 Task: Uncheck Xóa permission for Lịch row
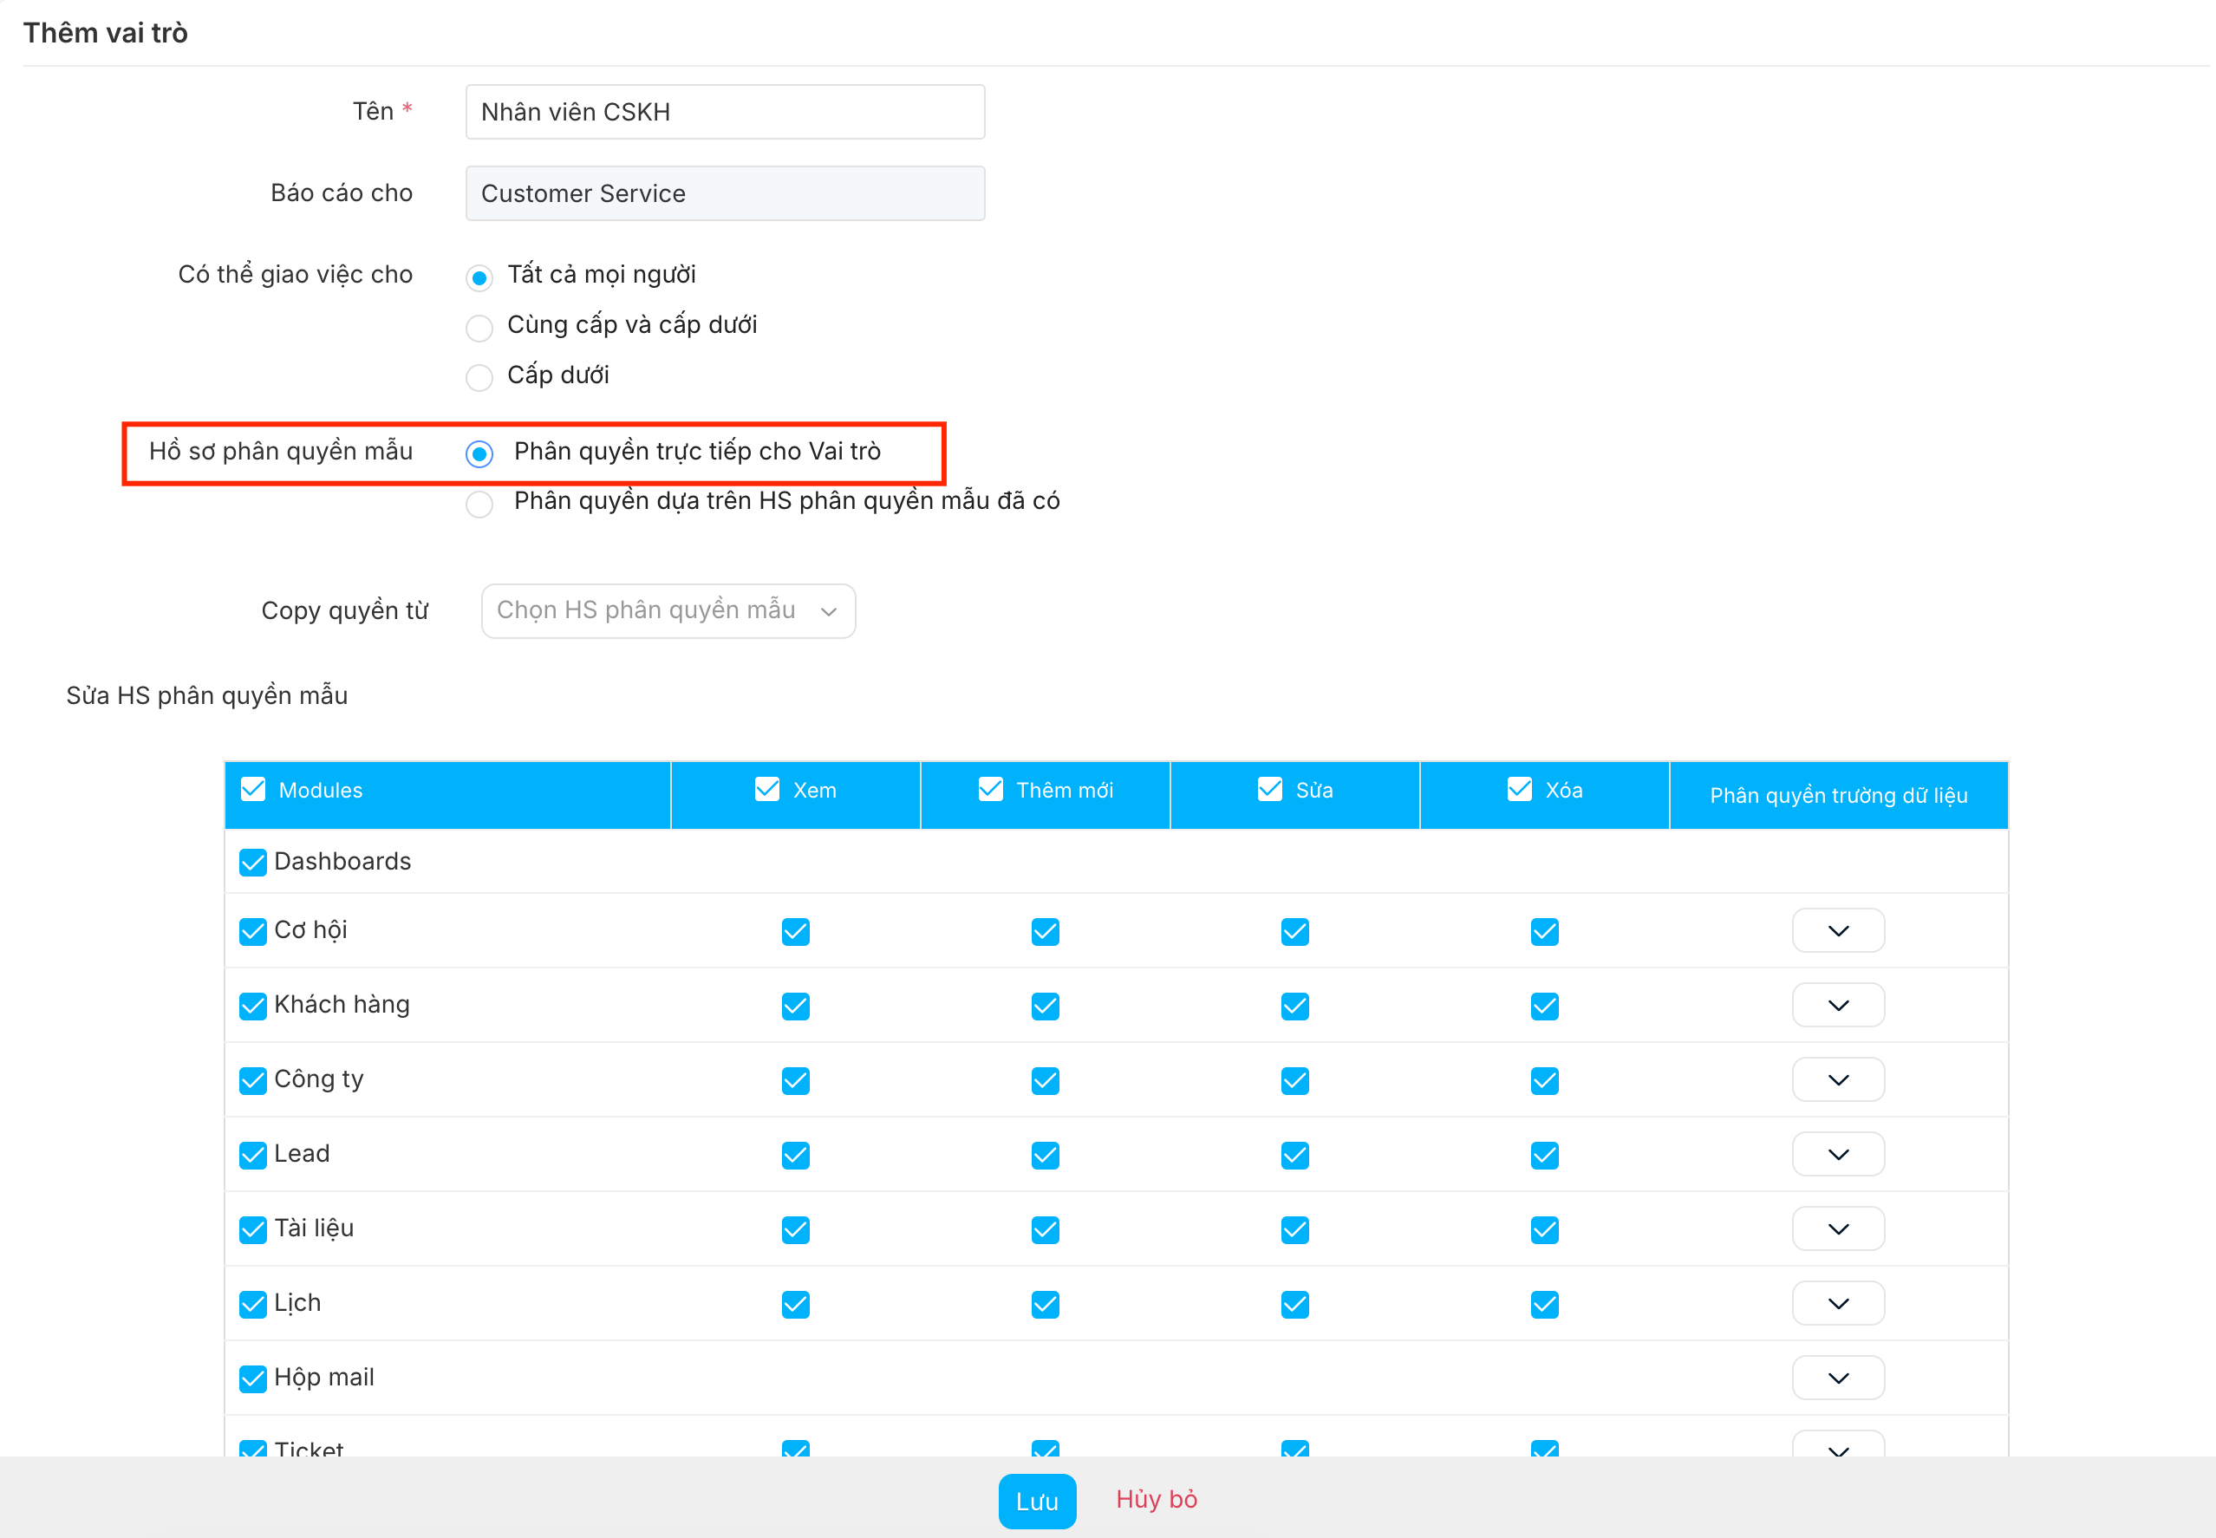tap(1543, 1304)
